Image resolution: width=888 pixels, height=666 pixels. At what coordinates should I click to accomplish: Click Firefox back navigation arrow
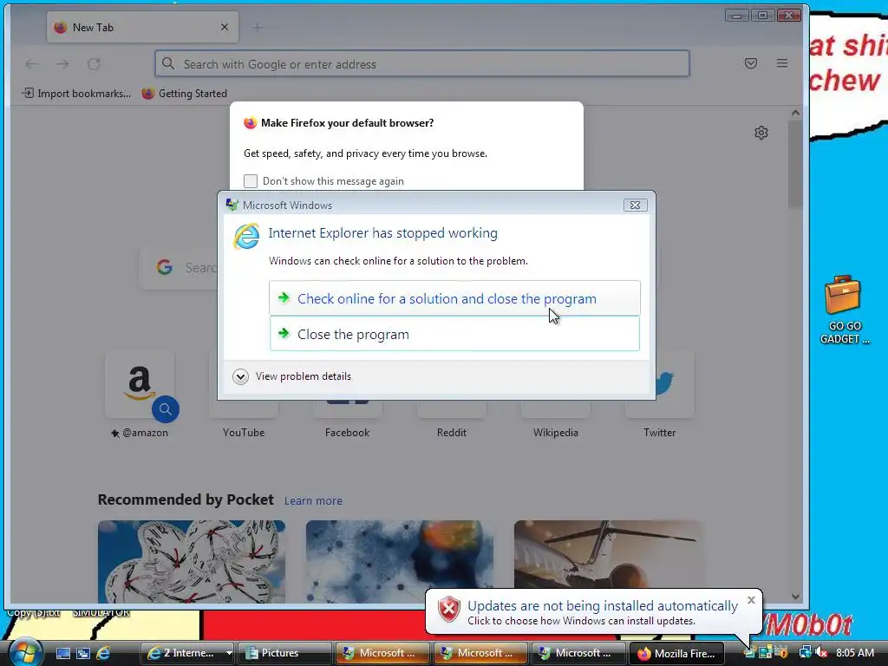coord(32,64)
